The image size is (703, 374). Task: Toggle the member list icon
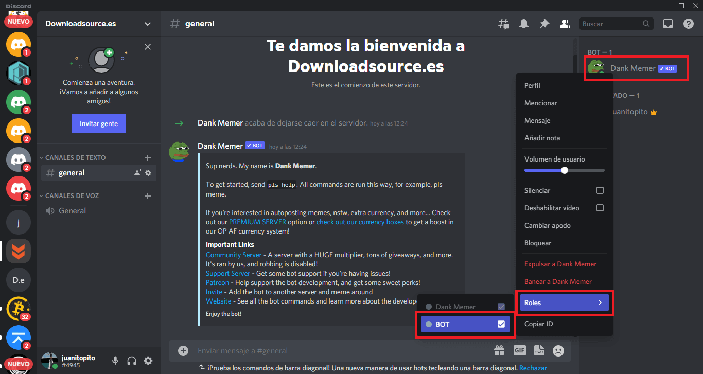[565, 24]
